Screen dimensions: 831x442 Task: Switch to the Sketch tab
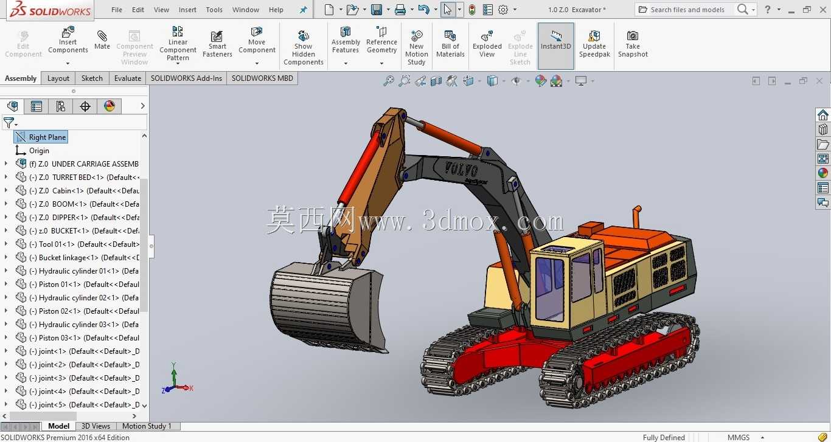(92, 78)
